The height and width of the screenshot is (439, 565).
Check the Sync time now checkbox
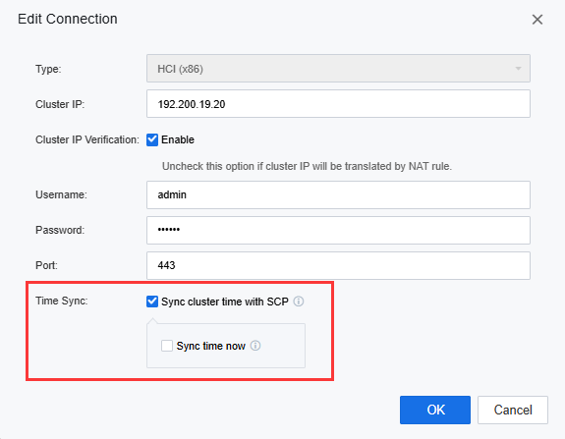167,346
